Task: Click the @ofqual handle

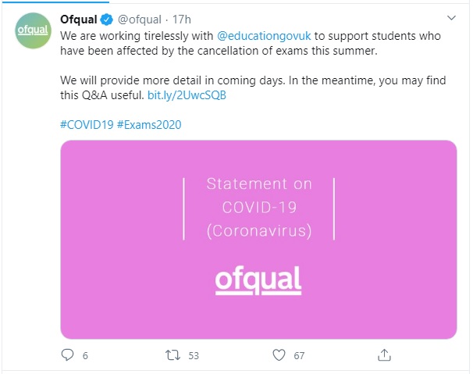Action: tap(140, 20)
